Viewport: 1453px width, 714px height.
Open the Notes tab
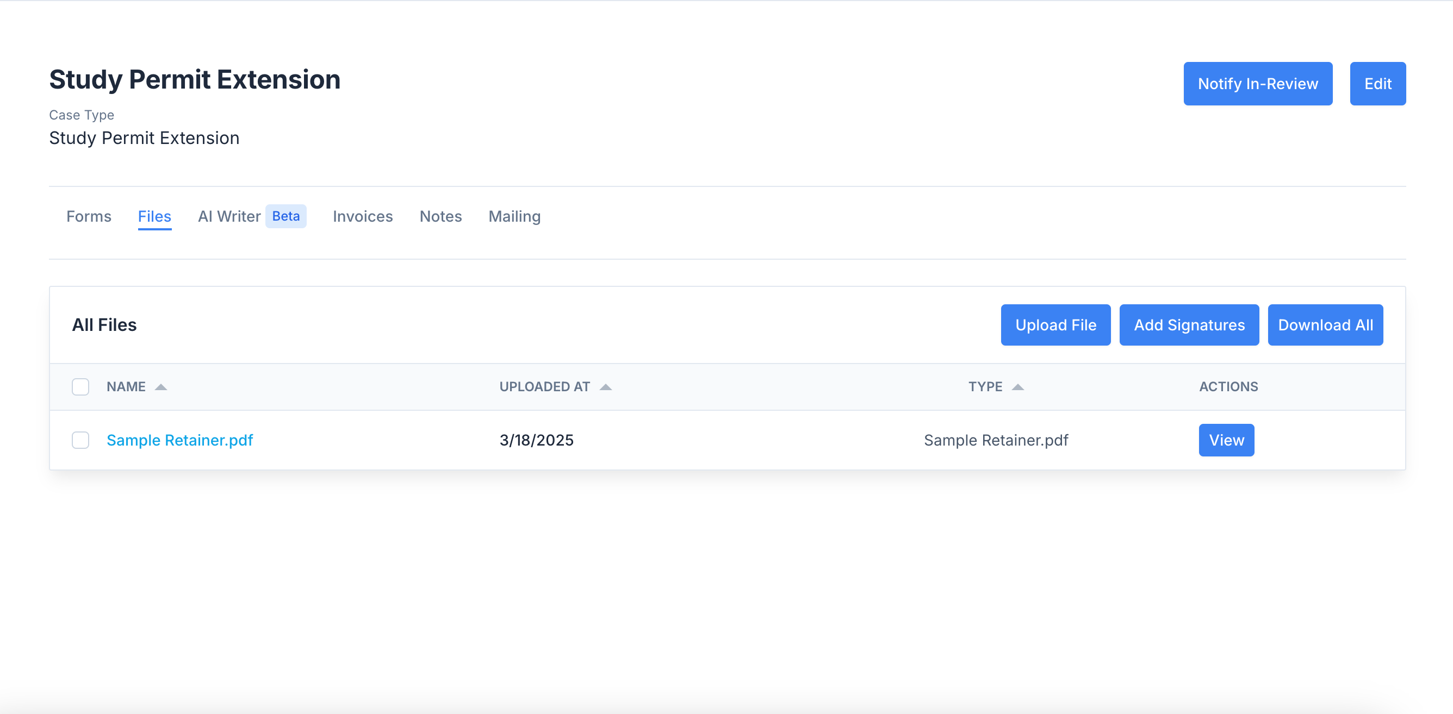coord(440,216)
